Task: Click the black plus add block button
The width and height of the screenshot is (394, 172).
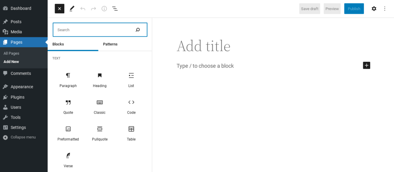Action: click(x=367, y=65)
